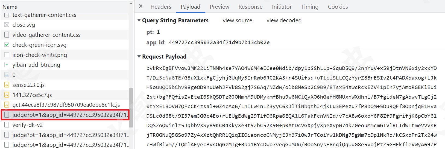
Task: Click the request list scrollbar thumb
Action: (131, 108)
